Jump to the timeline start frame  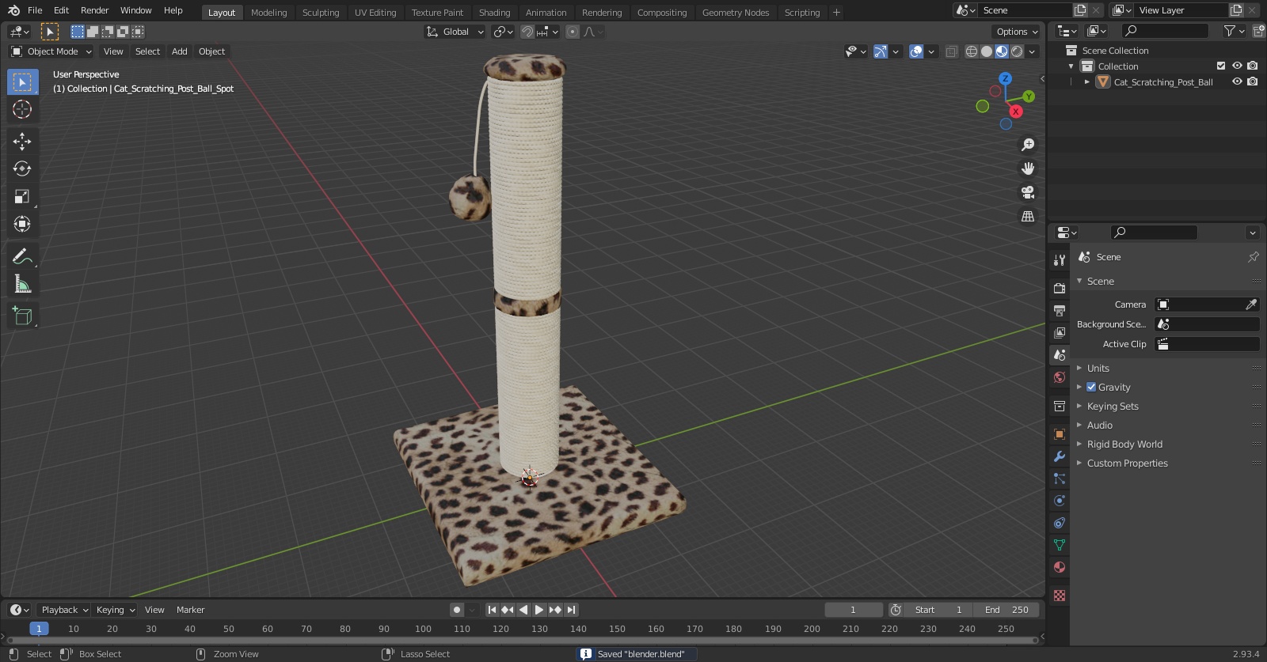coord(492,610)
